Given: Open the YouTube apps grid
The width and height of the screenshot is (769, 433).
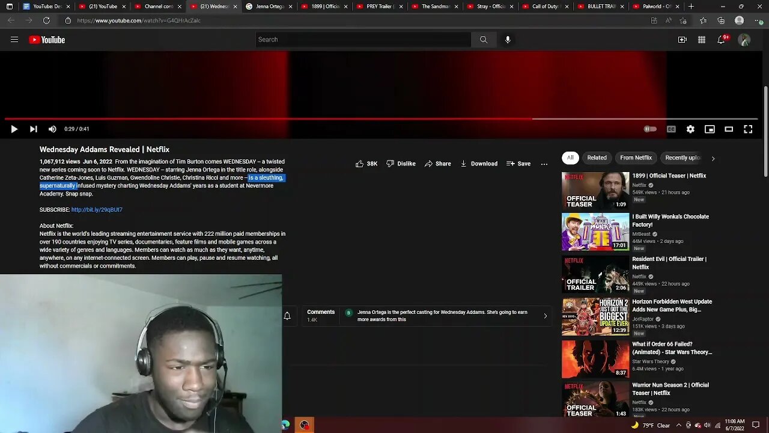Looking at the screenshot, I should coord(702,40).
